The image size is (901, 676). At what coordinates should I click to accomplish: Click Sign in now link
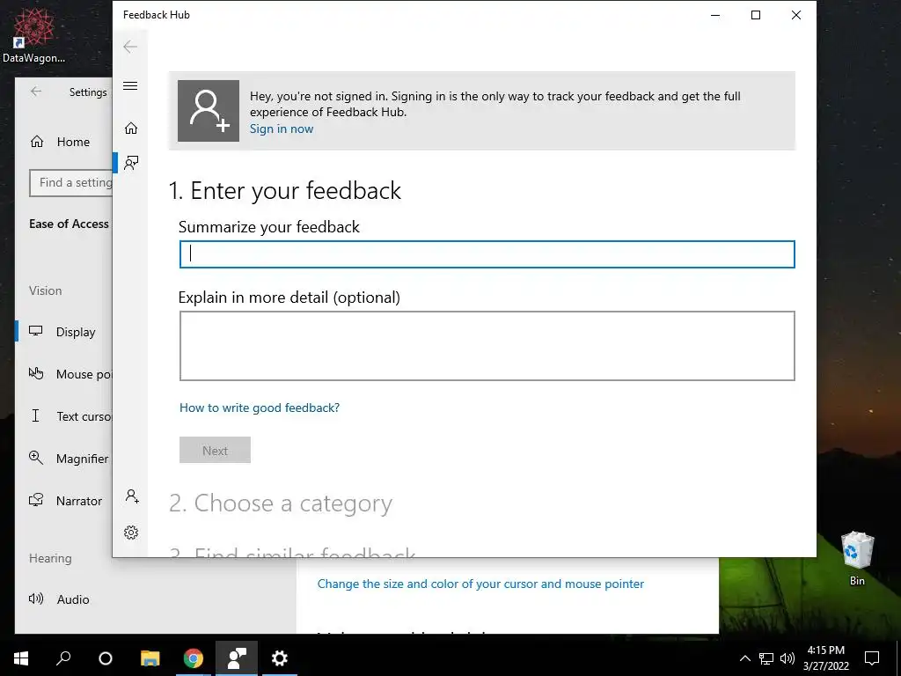pyautogui.click(x=282, y=129)
